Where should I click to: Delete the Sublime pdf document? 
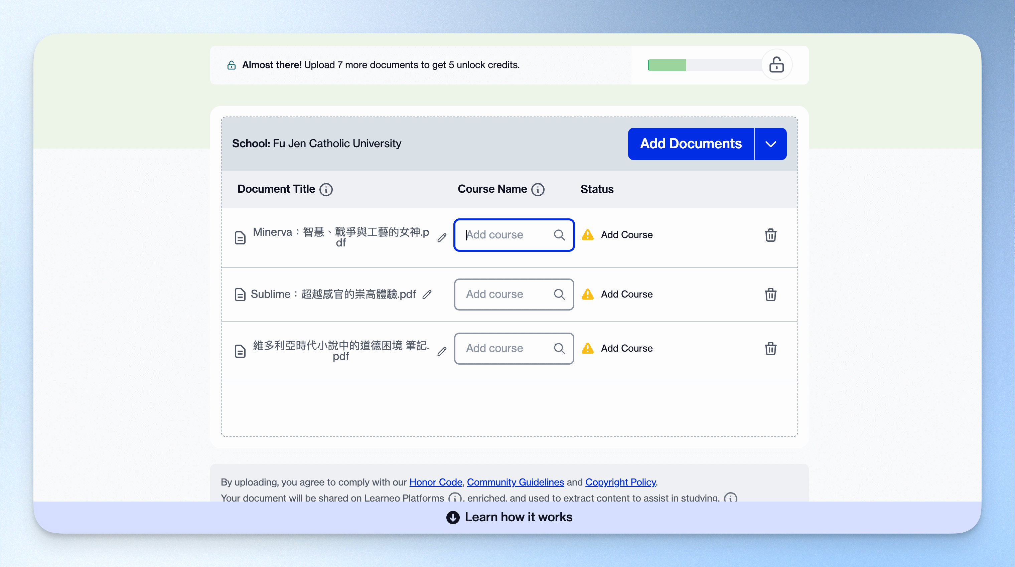[x=770, y=295]
